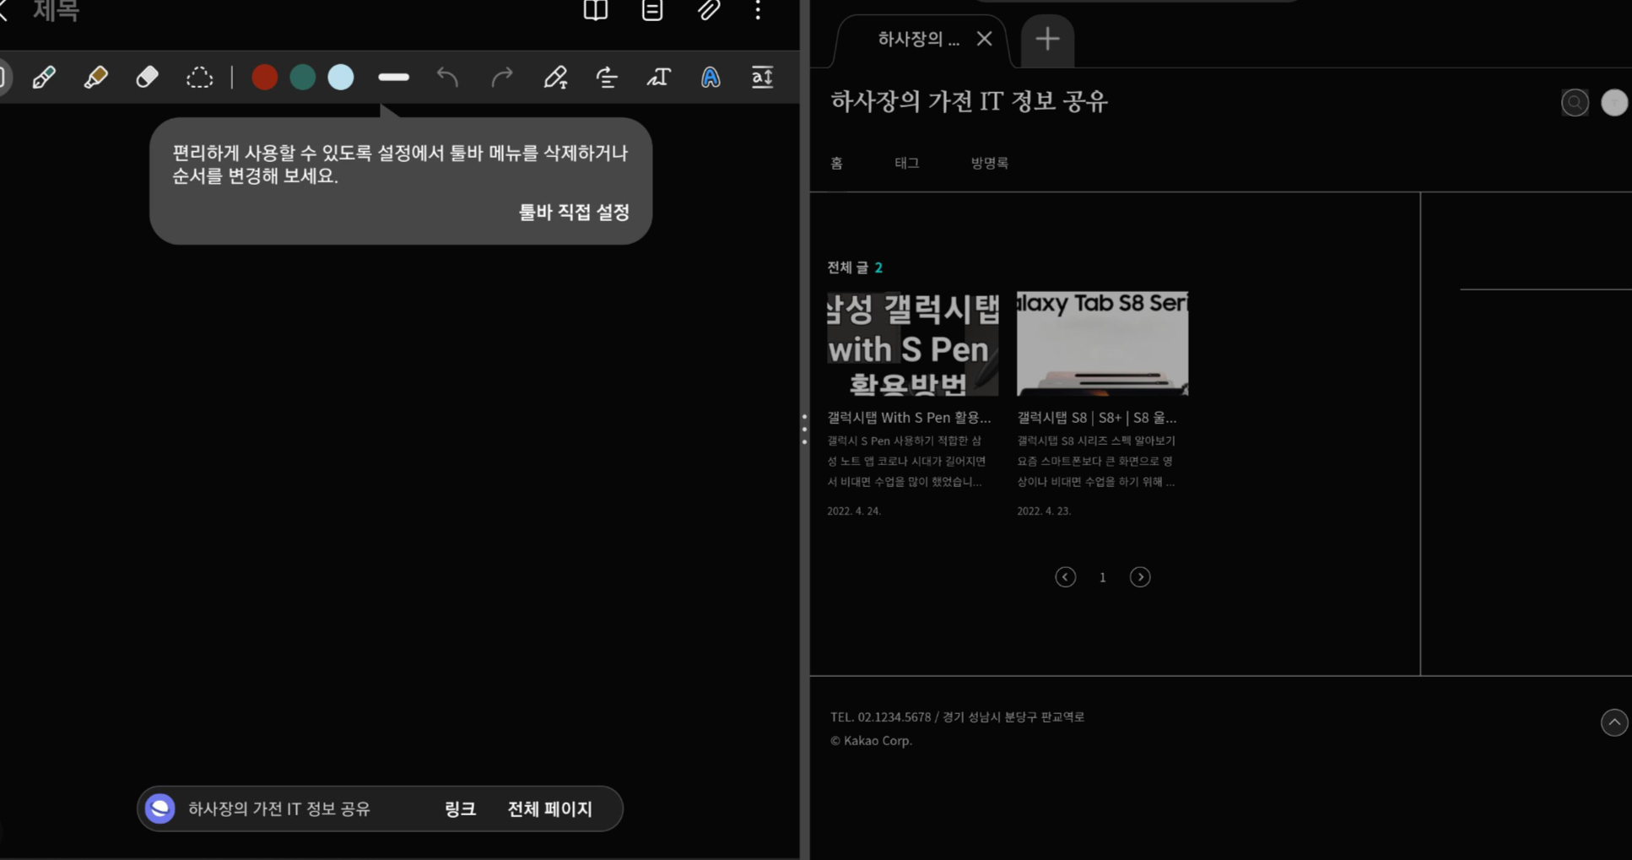Open the blog profile avatar
Image resolution: width=1632 pixels, height=860 pixels.
(x=1614, y=103)
